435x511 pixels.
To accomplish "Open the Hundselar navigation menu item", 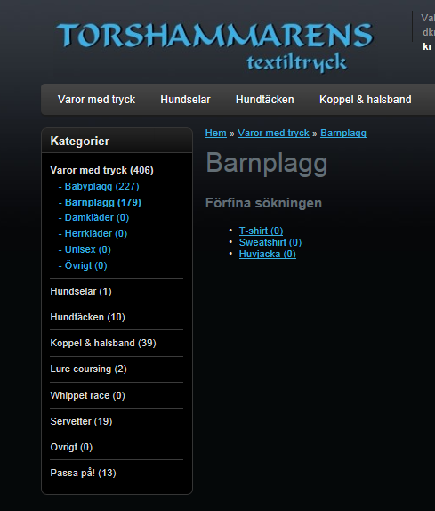I will 185,100.
